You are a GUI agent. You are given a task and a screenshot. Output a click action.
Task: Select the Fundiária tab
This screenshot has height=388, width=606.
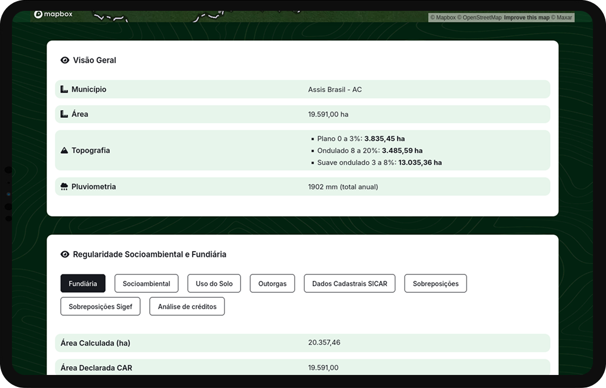[83, 284]
